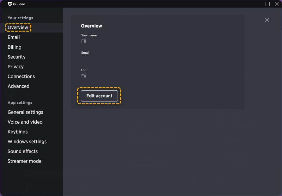Click the Guilded logo icon in title bar
The height and width of the screenshot is (196, 282).
(x=10, y=4)
